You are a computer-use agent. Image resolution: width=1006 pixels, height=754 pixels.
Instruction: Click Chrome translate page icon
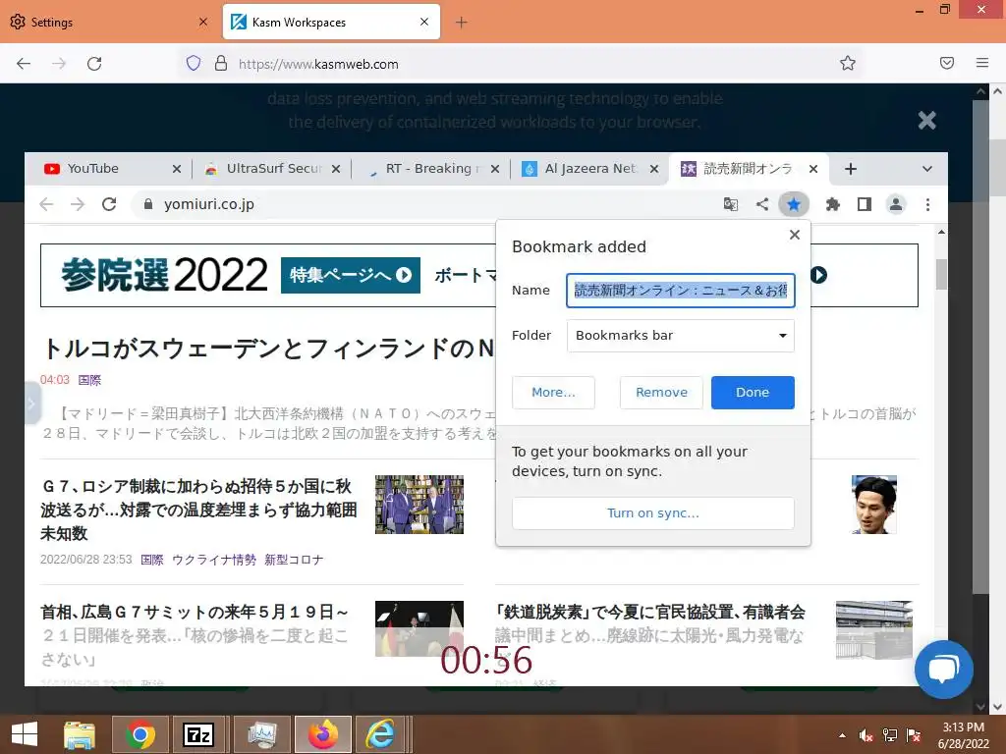click(x=731, y=204)
